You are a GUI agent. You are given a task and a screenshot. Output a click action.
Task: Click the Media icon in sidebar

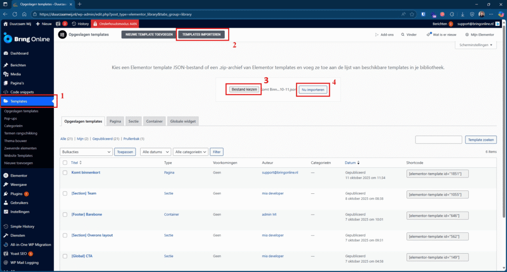coord(5,74)
